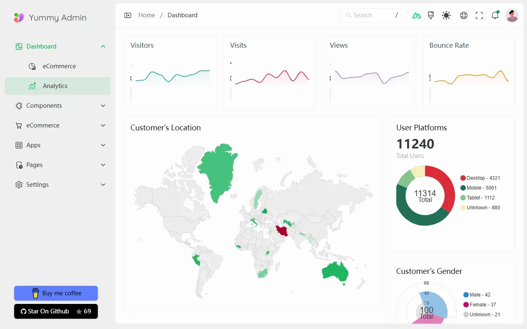The image size is (527, 329).
Task: Click the shopping cart icon beside eCommerce
Action: pyautogui.click(x=19, y=125)
